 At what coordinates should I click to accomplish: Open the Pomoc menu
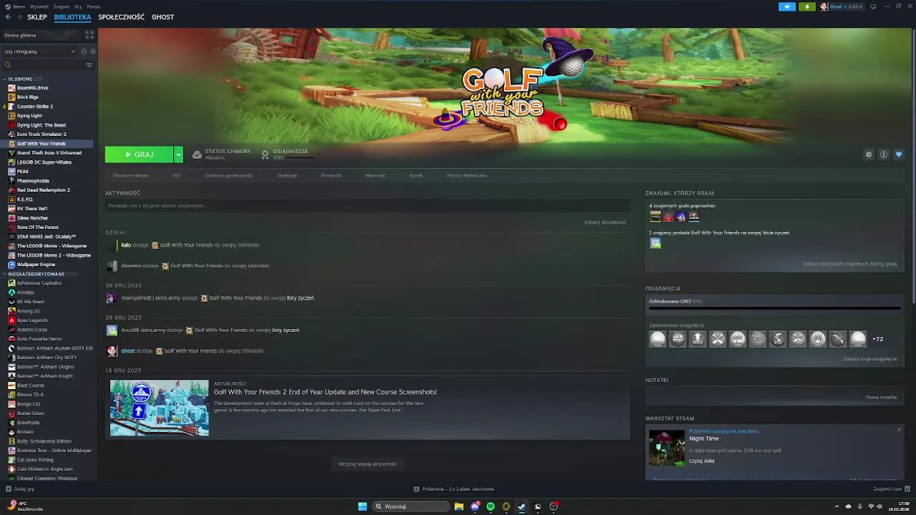tap(94, 6)
